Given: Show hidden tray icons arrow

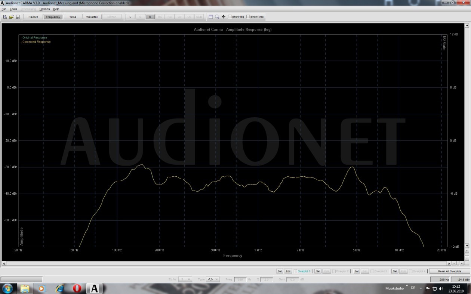Looking at the screenshot, I should [421, 288].
